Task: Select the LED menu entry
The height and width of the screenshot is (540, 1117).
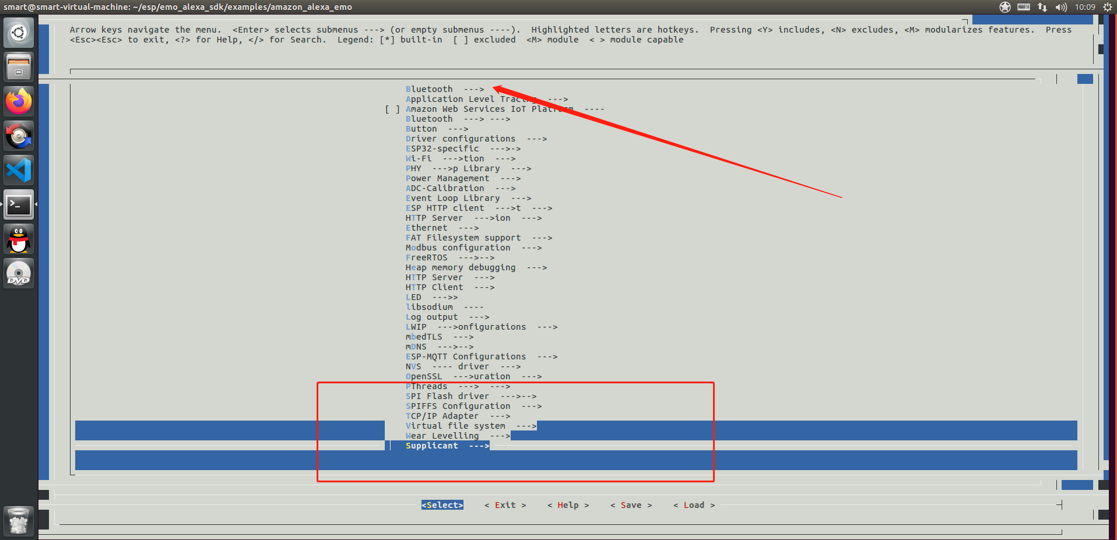Action: pos(432,297)
